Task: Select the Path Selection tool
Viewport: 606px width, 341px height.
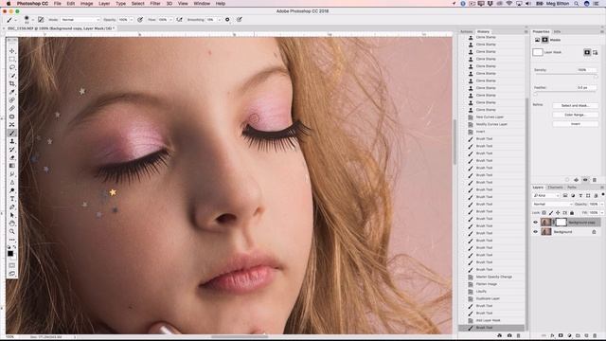Action: click(x=12, y=215)
